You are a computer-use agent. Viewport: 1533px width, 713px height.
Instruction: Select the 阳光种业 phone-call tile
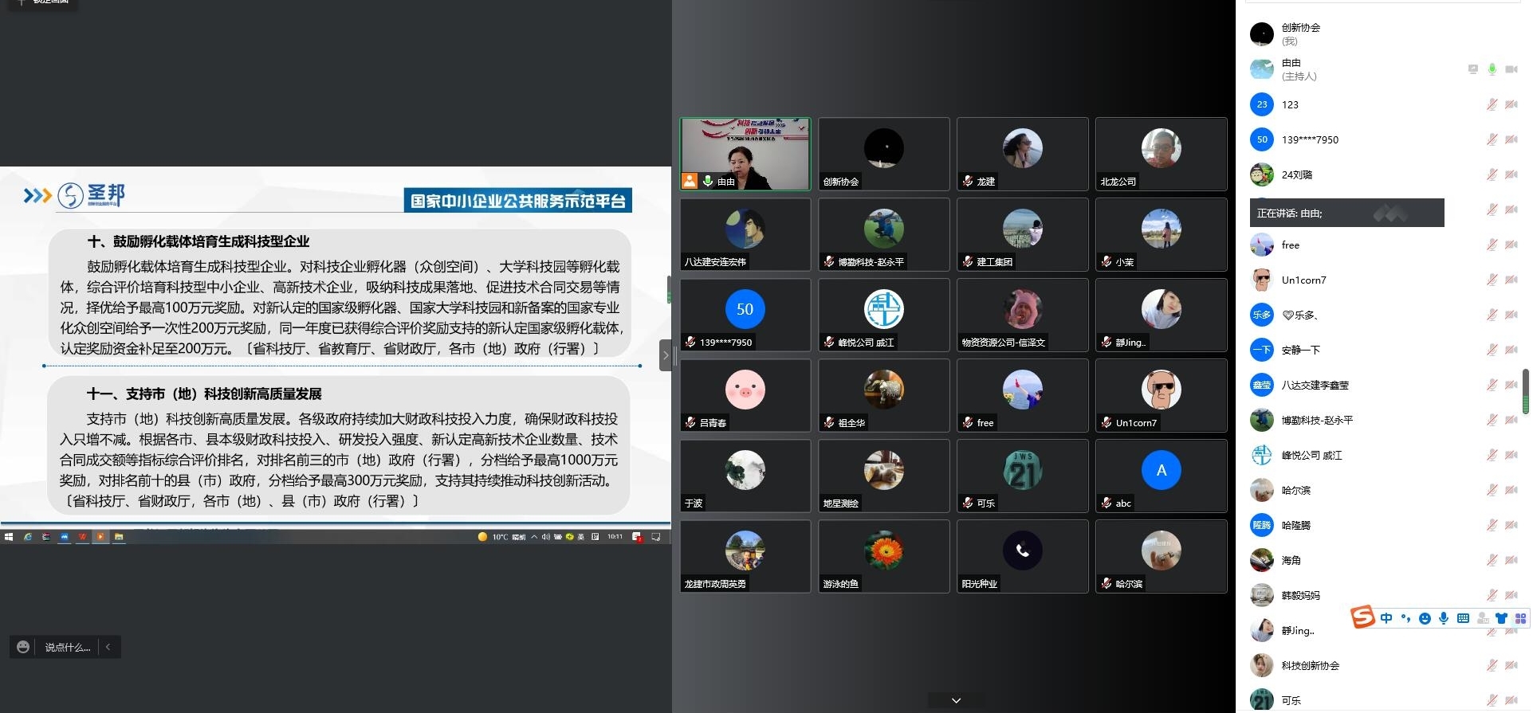1023,556
